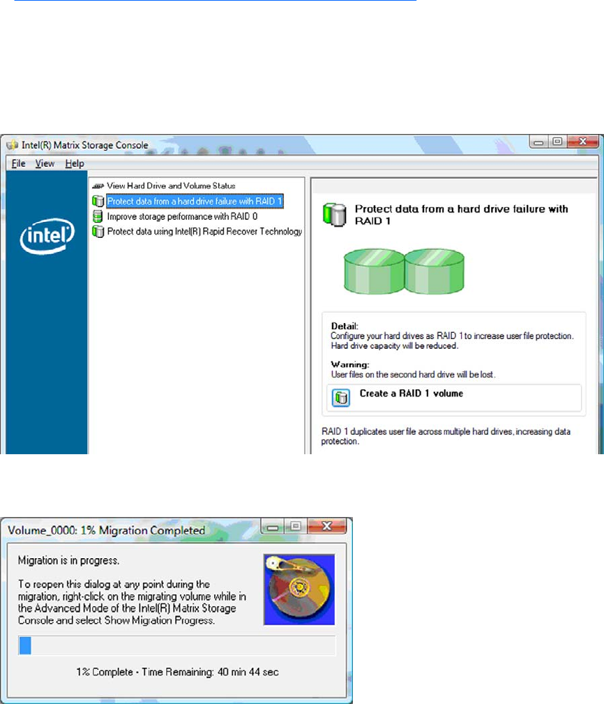The width and height of the screenshot is (604, 704).
Task: Maximize the Matrix Storage Console window
Action: pyautogui.click(x=557, y=142)
